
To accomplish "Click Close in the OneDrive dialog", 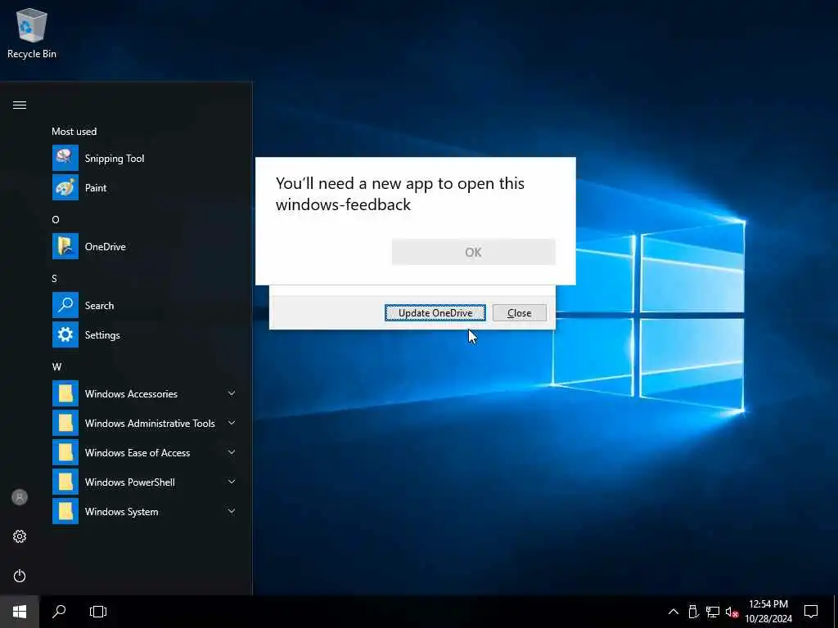I will click(x=520, y=313).
